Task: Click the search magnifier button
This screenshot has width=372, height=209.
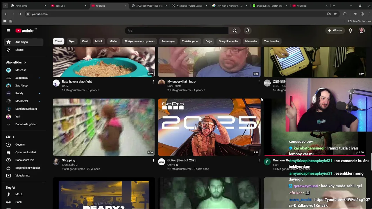Action: (x=235, y=30)
